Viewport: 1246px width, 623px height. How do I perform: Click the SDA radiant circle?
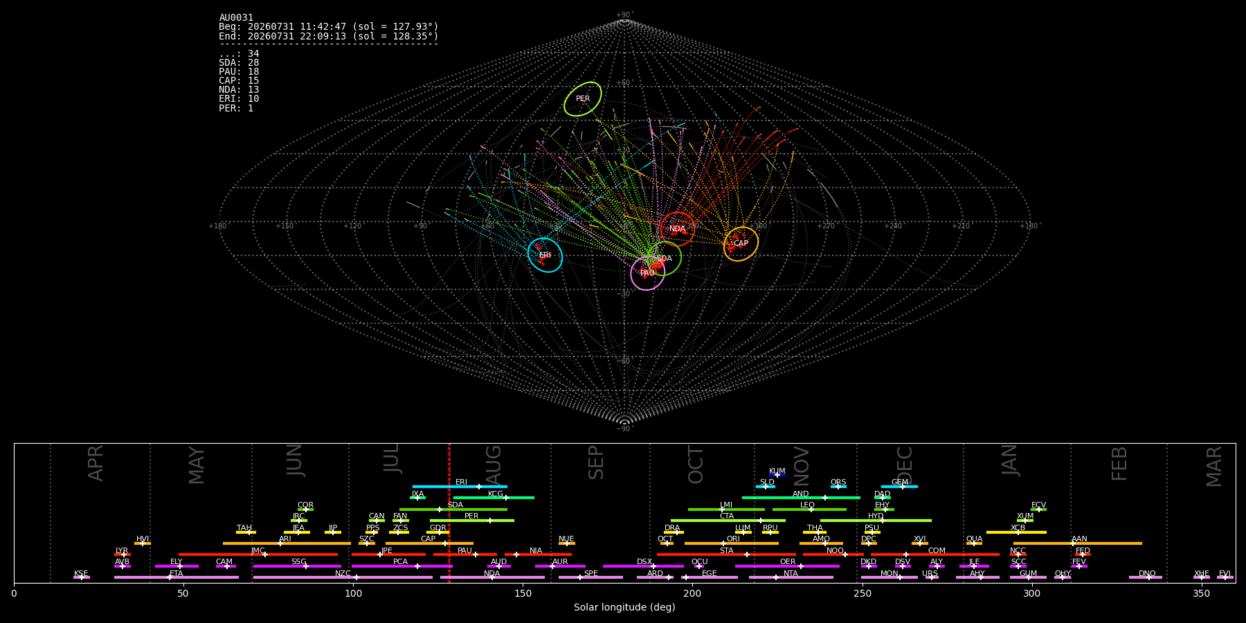665,259
